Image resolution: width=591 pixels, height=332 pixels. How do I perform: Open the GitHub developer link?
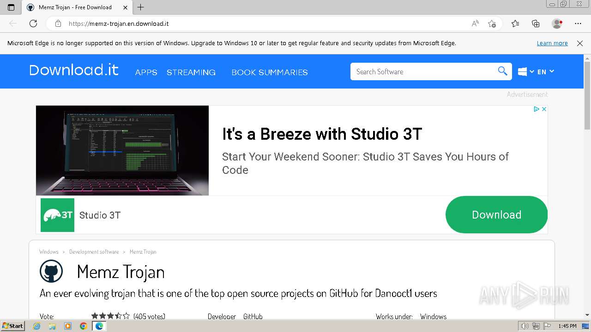tap(253, 316)
